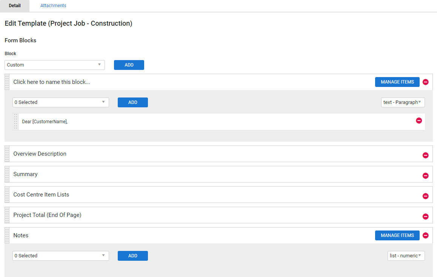This screenshot has height=277, width=437.
Task: Remove the Project Total (End Of Page) block
Action: click(x=425, y=217)
